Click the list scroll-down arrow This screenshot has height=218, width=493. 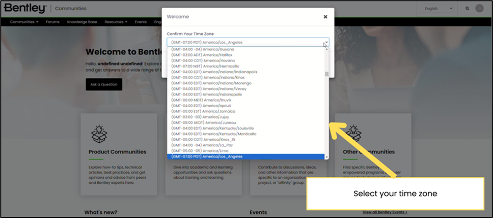click(x=326, y=157)
